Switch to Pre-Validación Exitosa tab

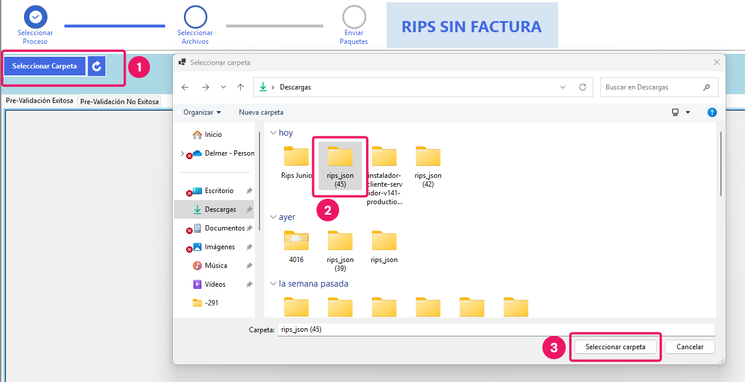click(39, 101)
